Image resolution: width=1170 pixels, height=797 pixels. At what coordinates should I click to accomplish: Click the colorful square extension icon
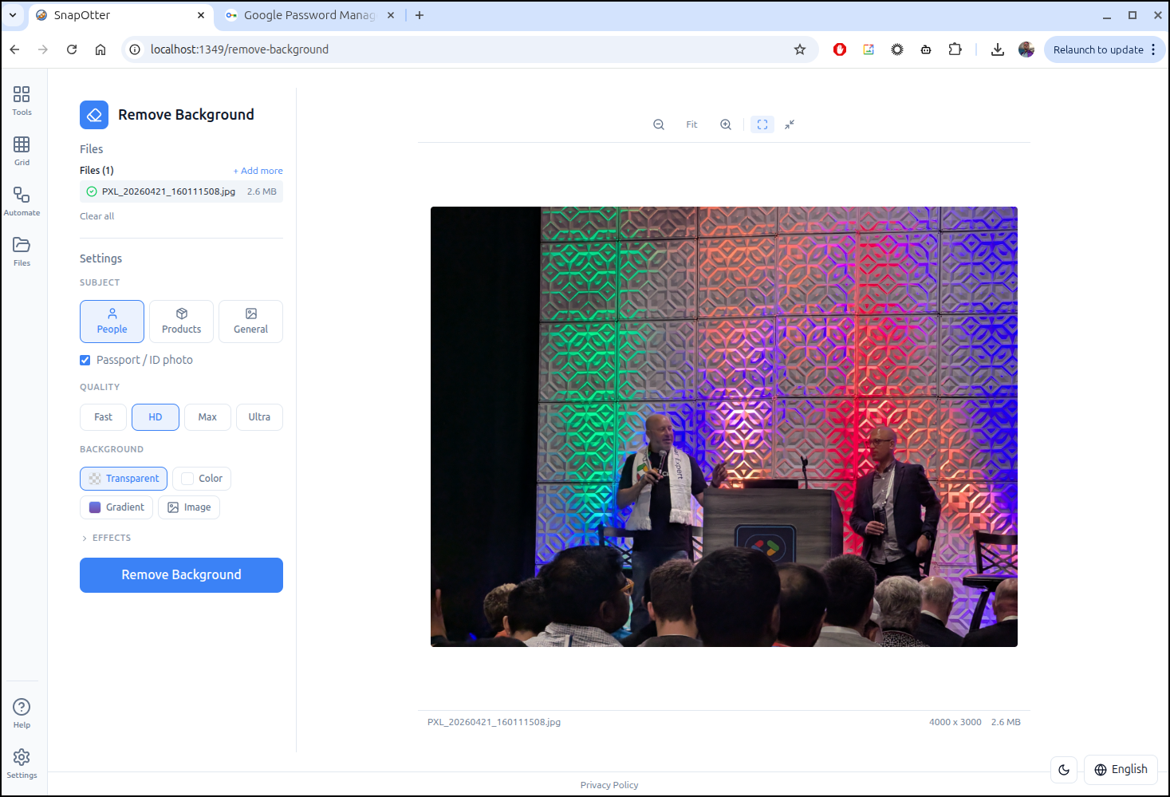click(869, 49)
